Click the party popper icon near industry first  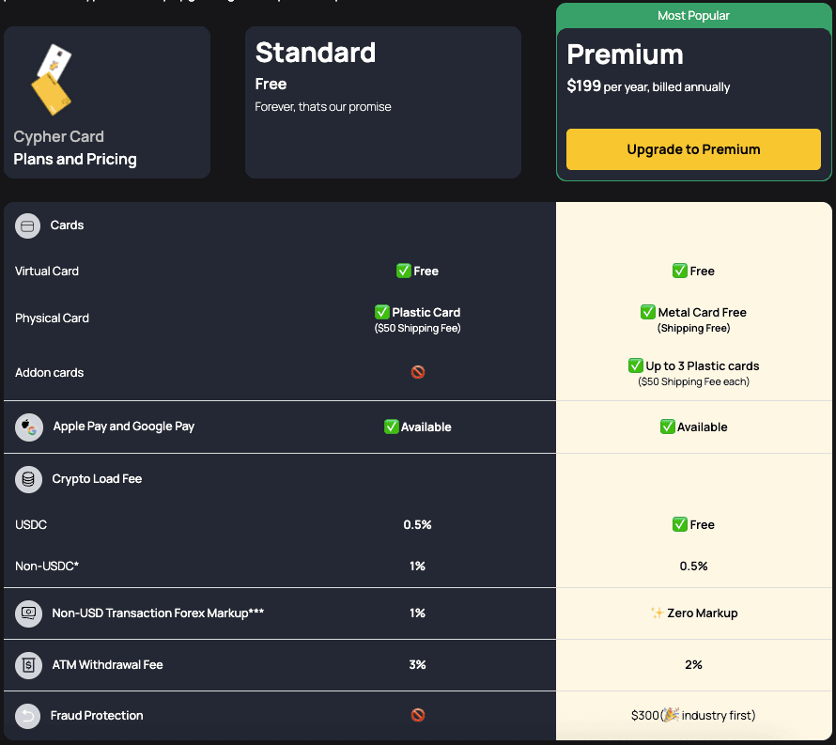672,715
